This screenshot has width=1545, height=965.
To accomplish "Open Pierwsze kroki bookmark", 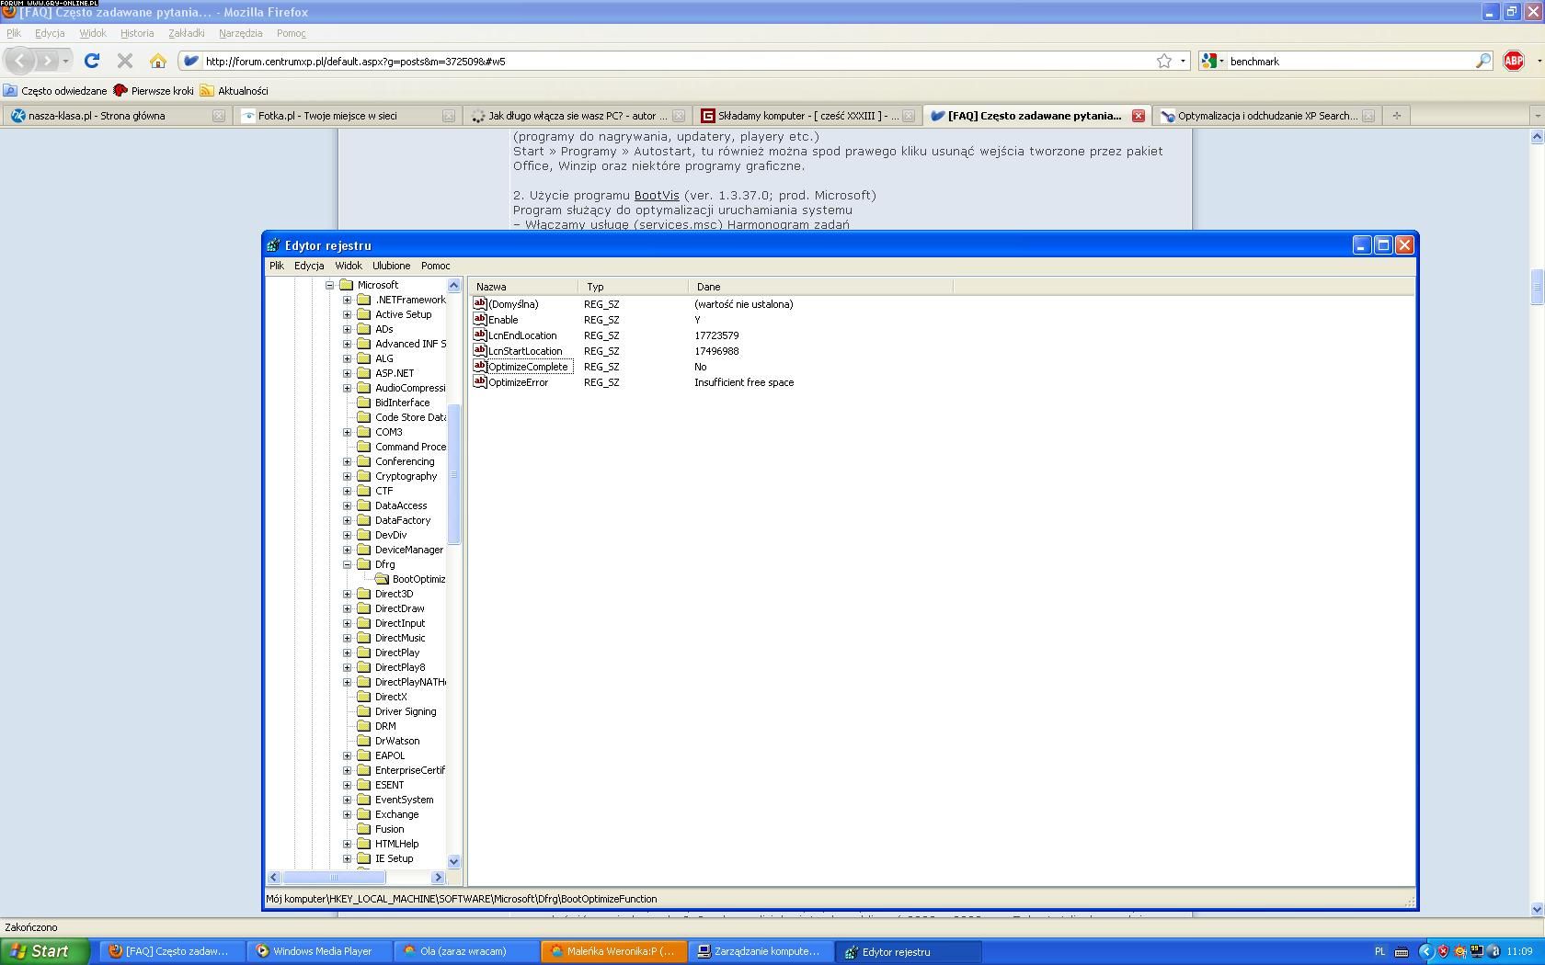I will 154,91.
